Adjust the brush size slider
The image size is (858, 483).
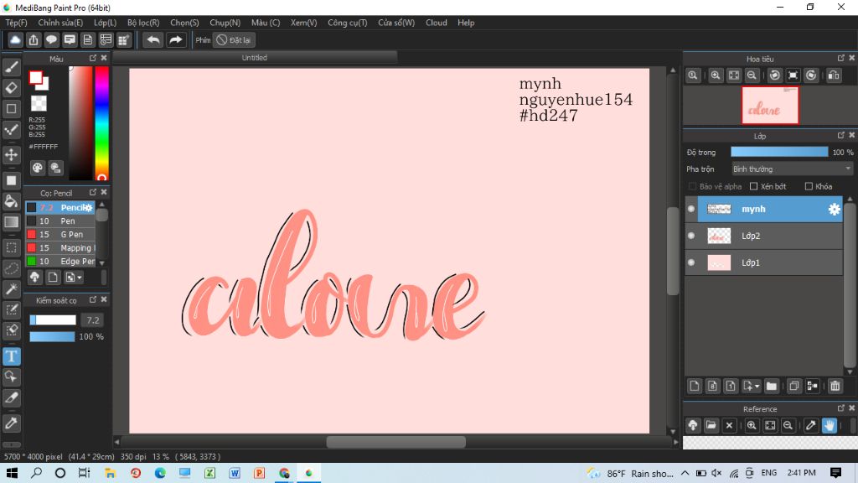53,320
